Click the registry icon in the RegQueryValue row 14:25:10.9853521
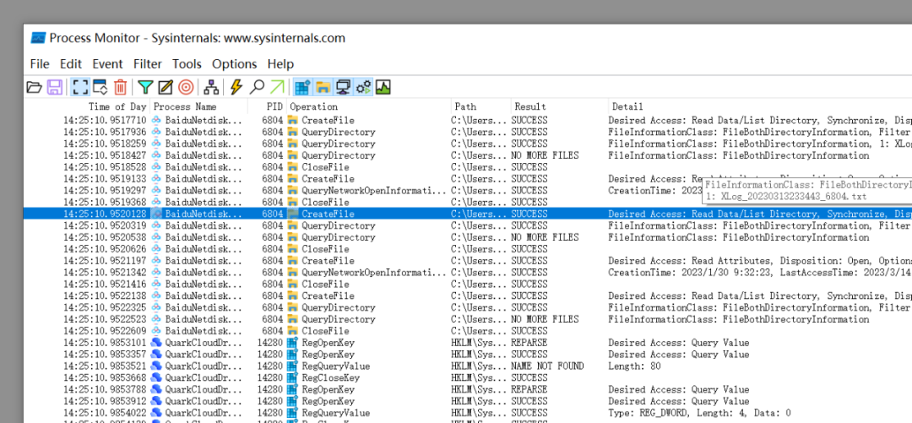The width and height of the screenshot is (912, 423). click(292, 366)
